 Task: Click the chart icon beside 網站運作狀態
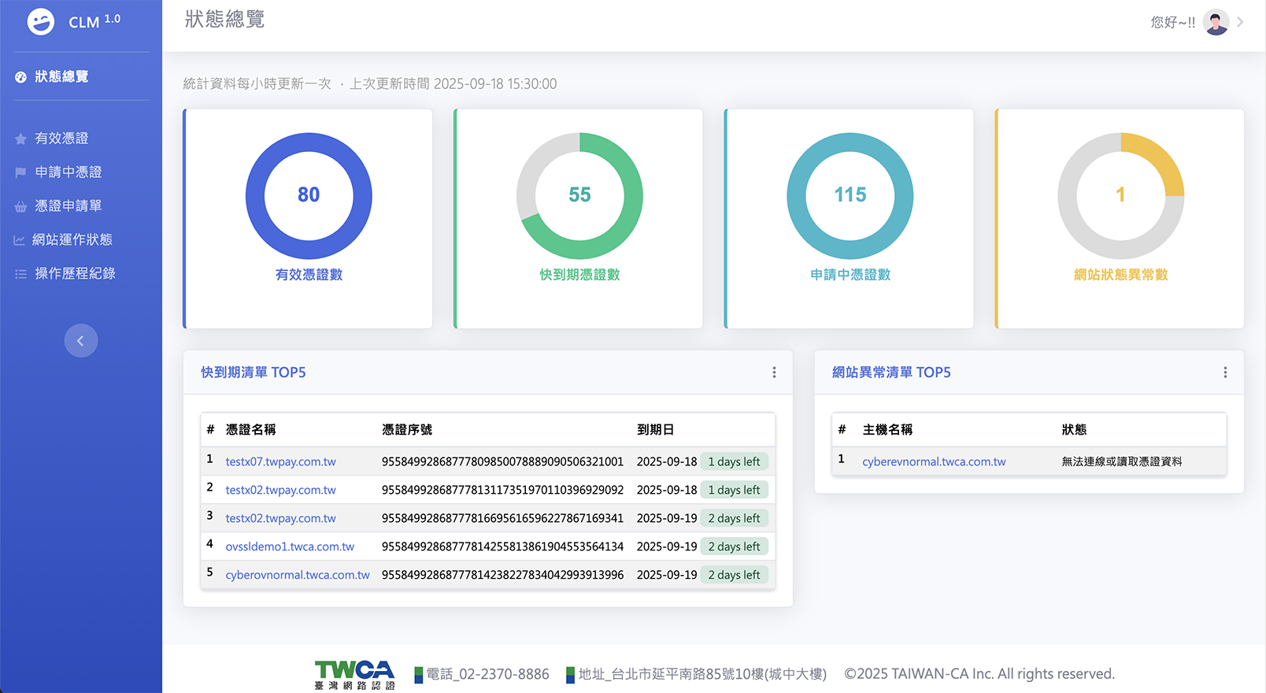[x=19, y=240]
